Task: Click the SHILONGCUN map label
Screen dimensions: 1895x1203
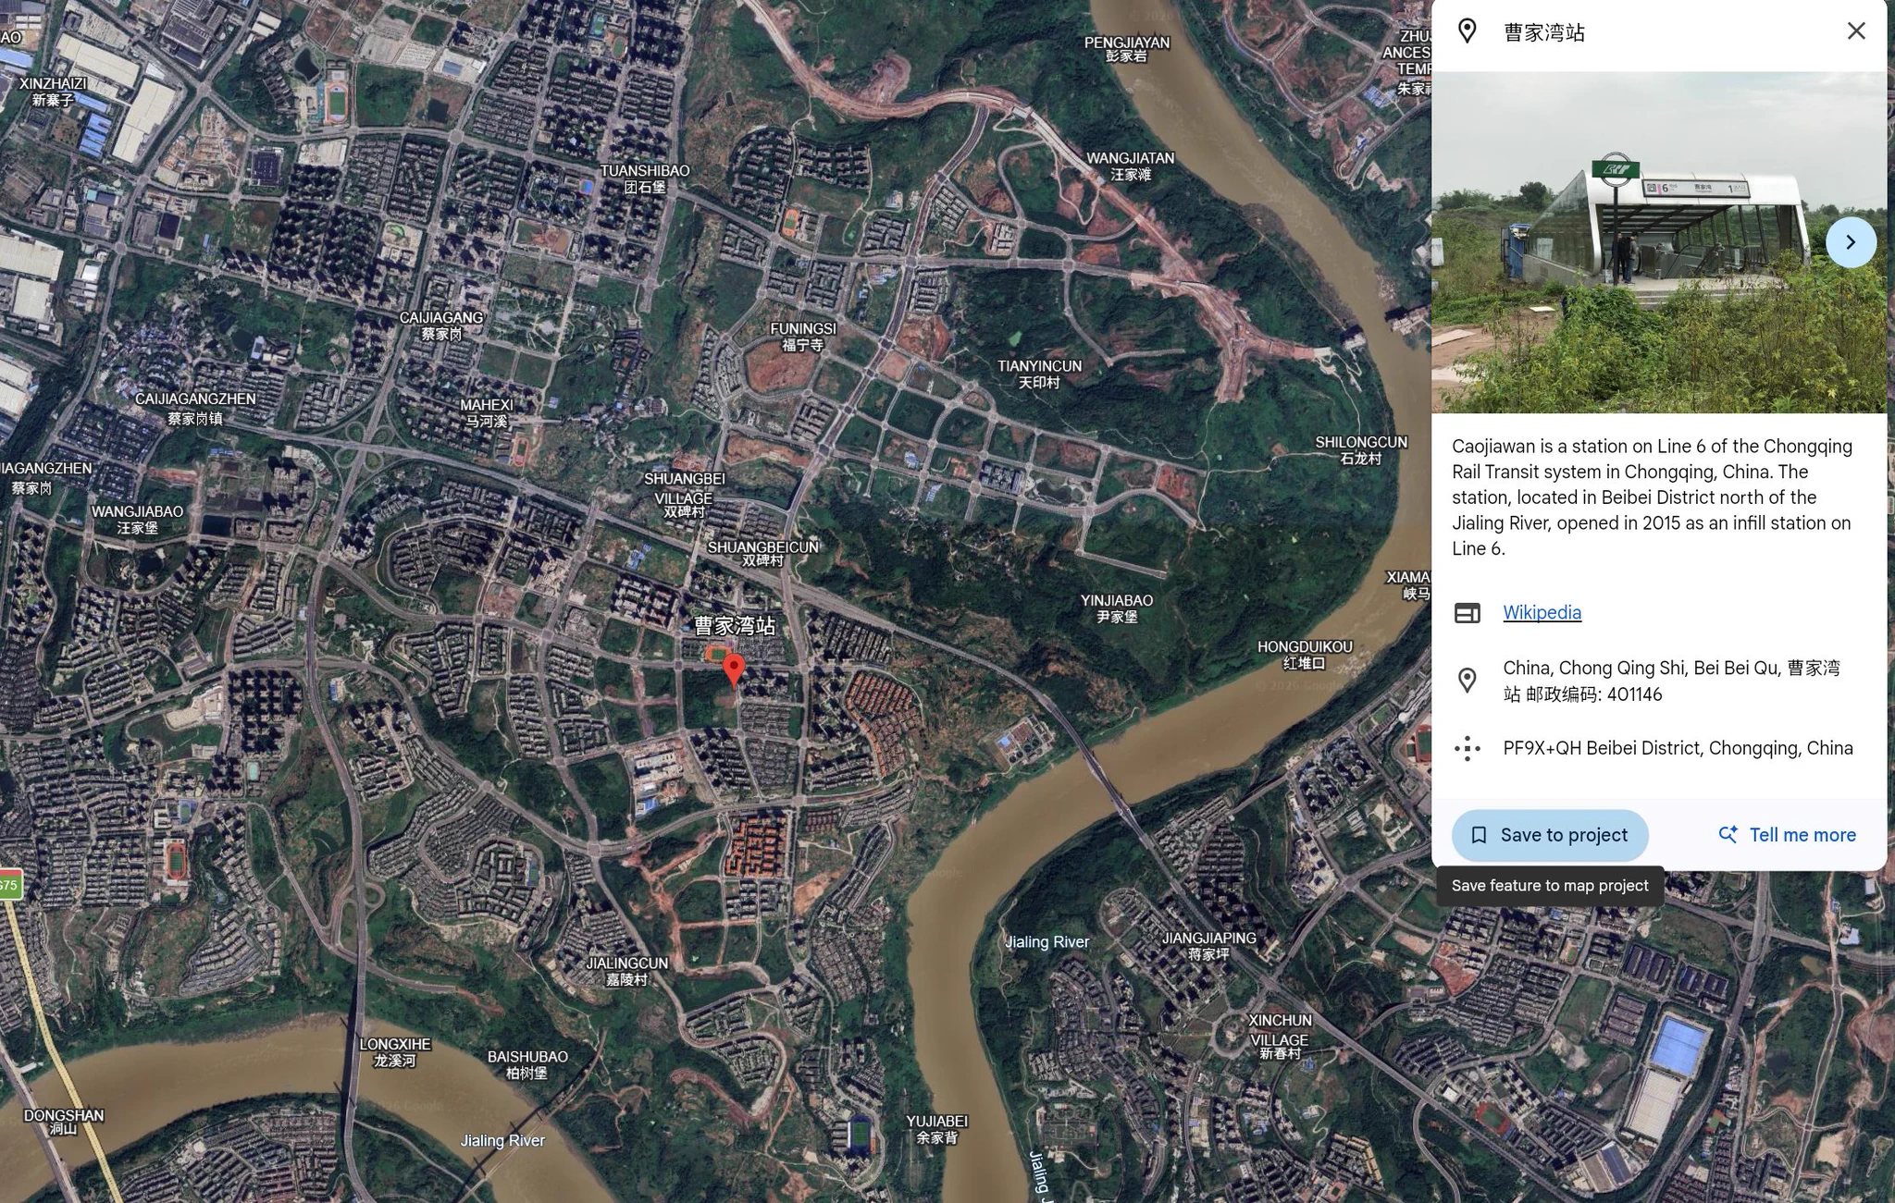Action: 1361,450
